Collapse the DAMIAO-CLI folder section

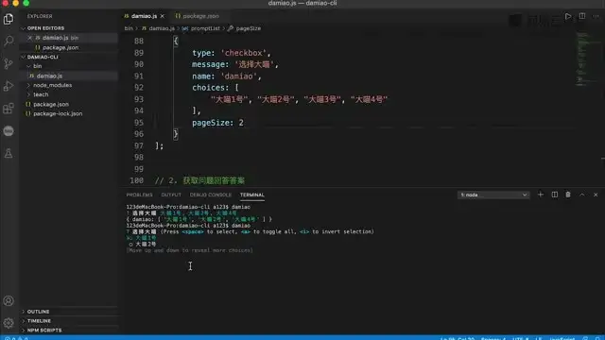coord(43,57)
